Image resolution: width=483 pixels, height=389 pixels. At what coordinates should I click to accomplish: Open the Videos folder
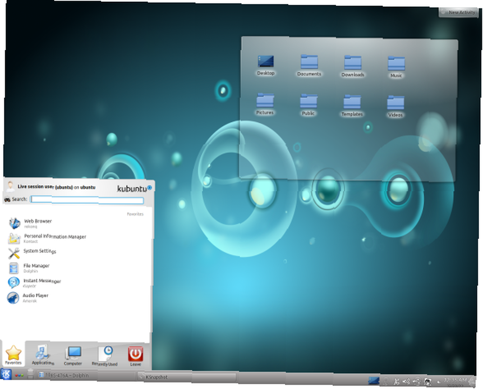pyautogui.click(x=396, y=107)
